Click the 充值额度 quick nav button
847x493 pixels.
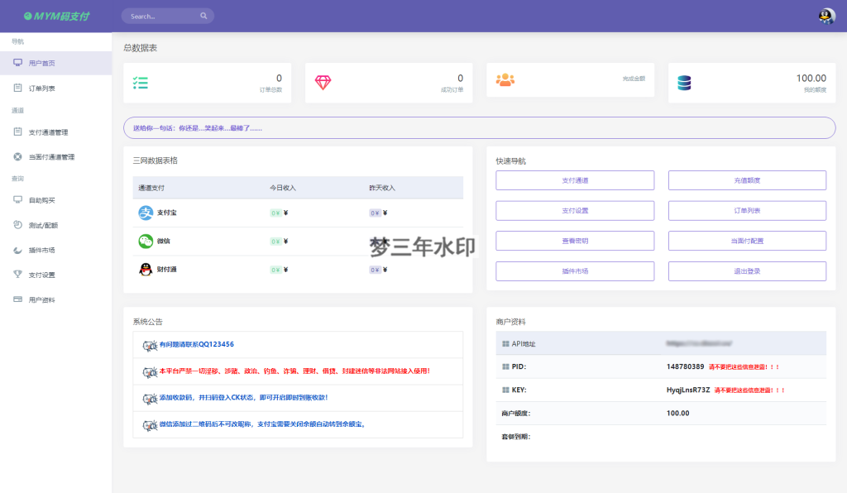click(747, 180)
